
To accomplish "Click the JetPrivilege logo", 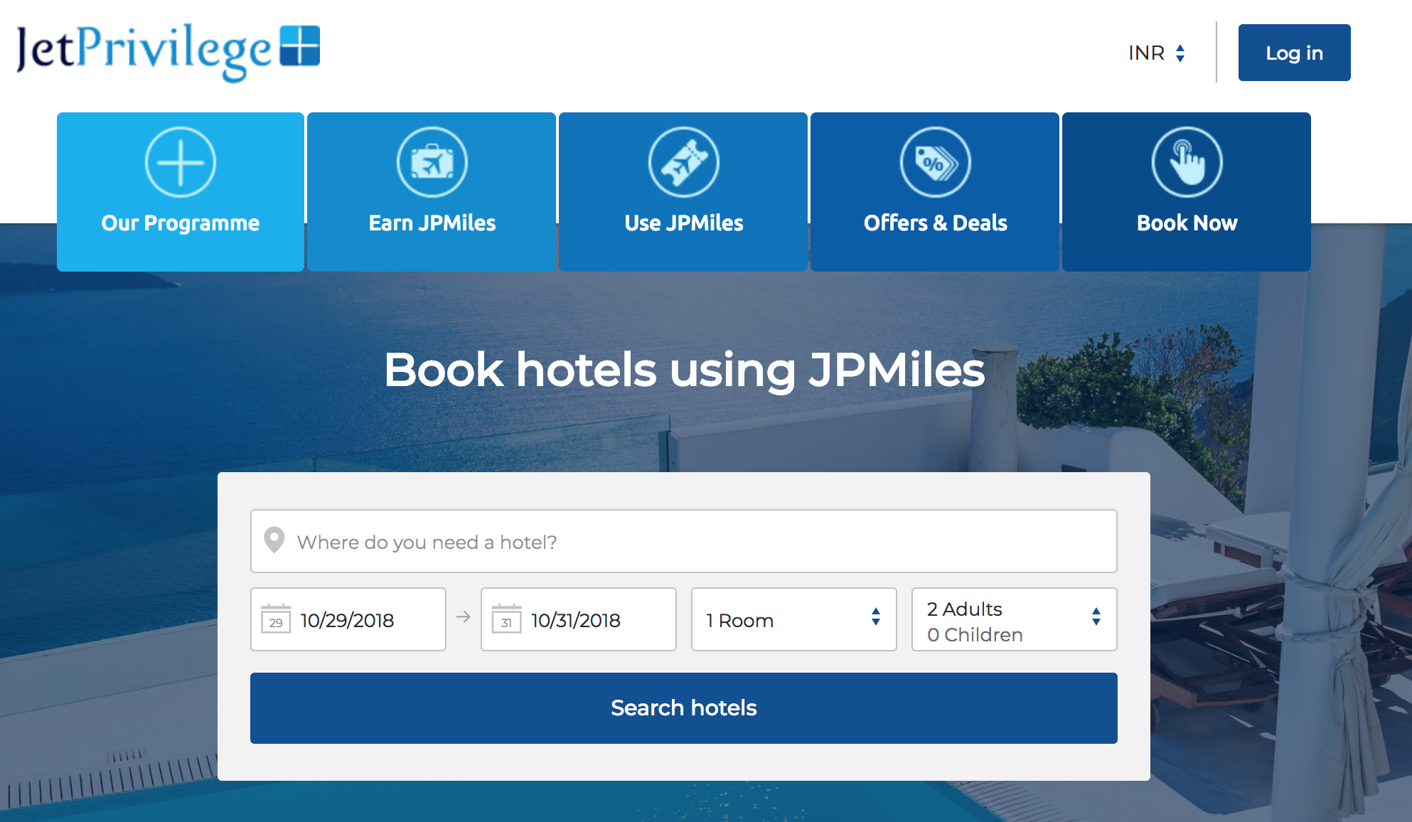I will [167, 52].
